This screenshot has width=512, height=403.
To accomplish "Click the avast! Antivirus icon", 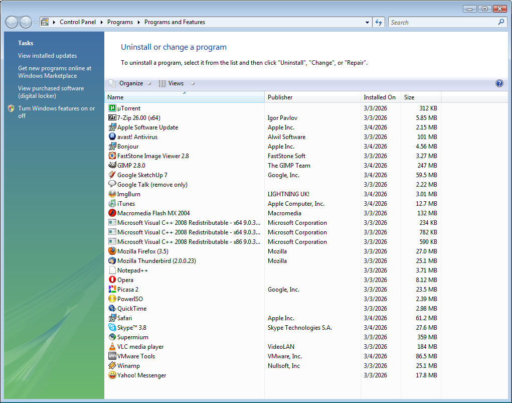I will (x=112, y=137).
